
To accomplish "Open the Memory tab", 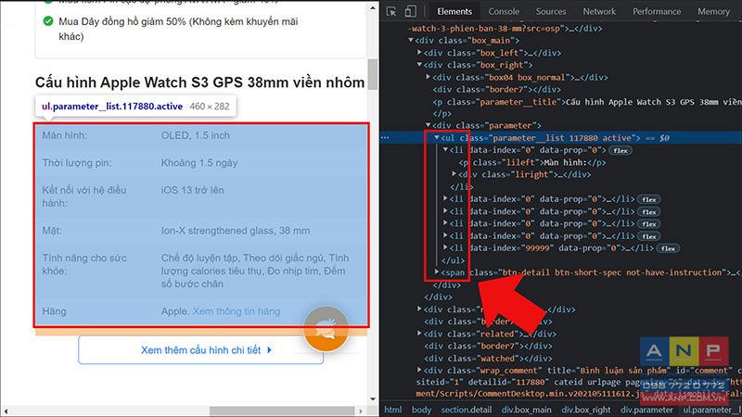I will (713, 11).
